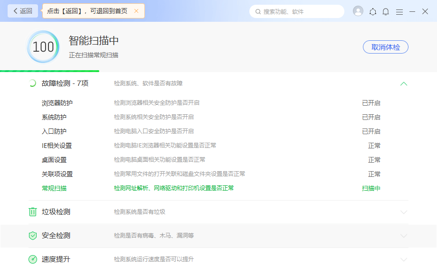
Task: Close the window with the X icon
Action: pos(425,11)
